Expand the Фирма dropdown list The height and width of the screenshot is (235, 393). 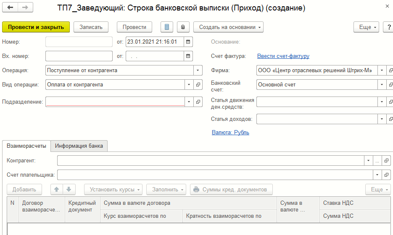pos(382,70)
